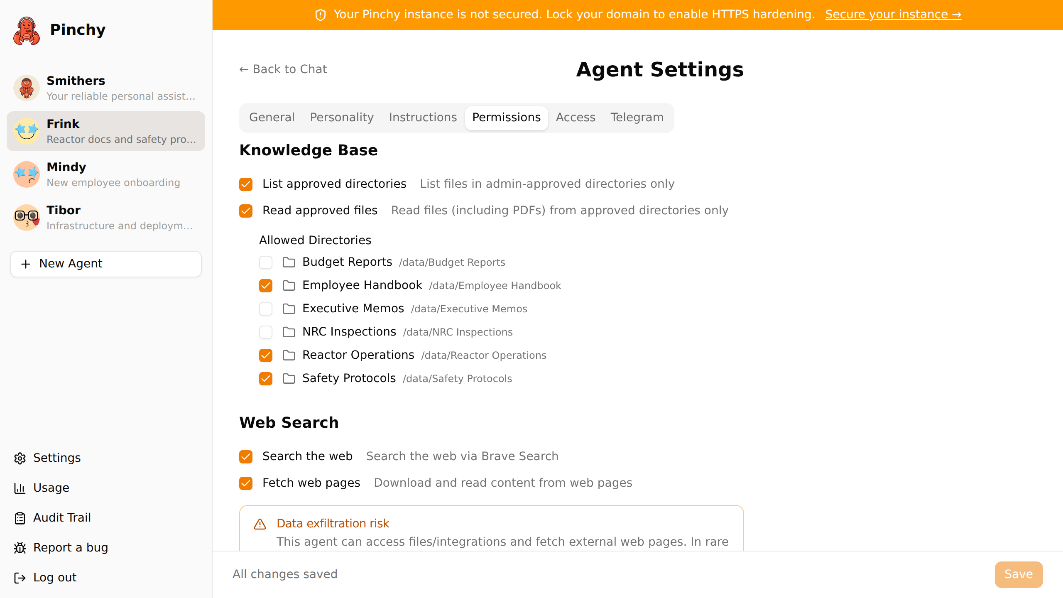The width and height of the screenshot is (1063, 598).
Task: Click the Web Search heading
Action: point(289,423)
